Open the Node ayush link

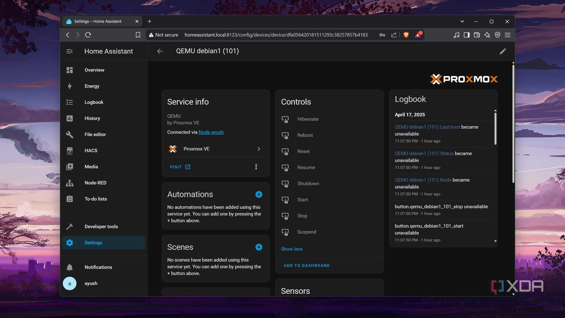point(211,132)
